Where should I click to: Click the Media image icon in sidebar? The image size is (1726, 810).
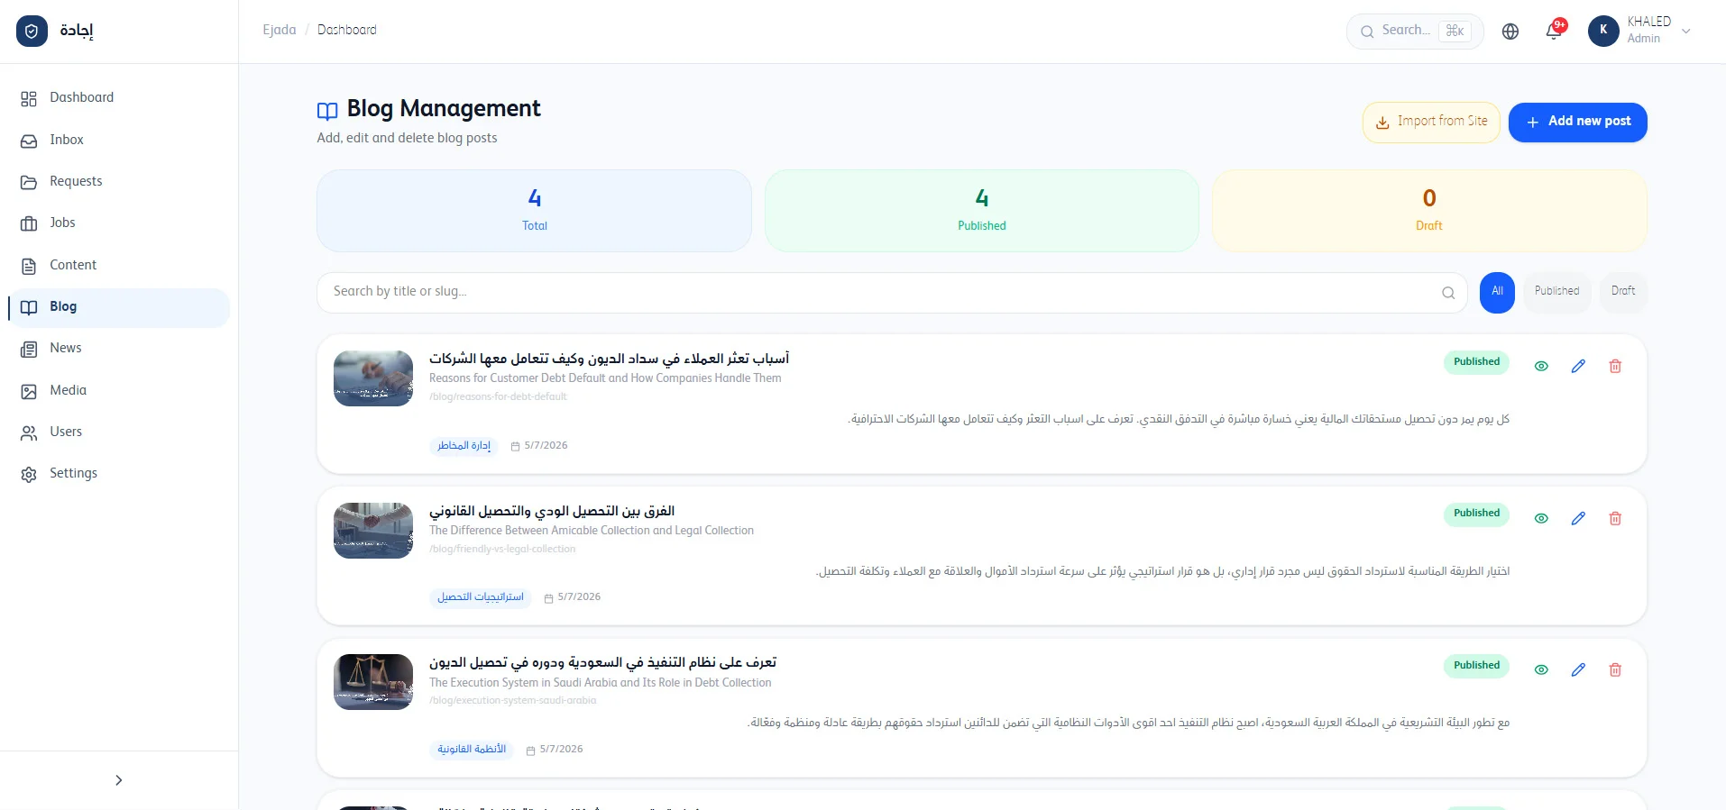29,391
